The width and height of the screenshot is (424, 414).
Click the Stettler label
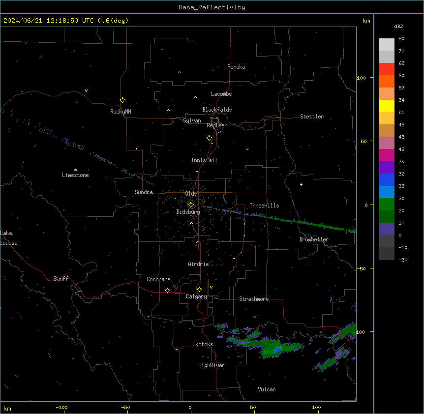point(312,117)
